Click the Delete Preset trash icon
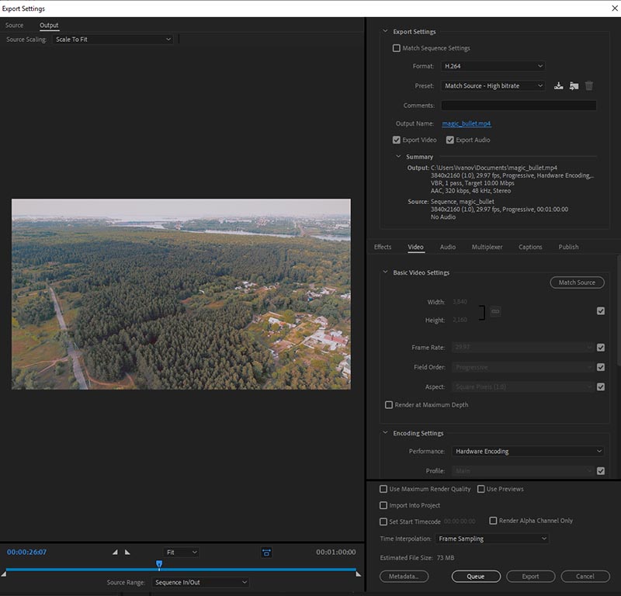The width and height of the screenshot is (621, 596). click(x=589, y=86)
